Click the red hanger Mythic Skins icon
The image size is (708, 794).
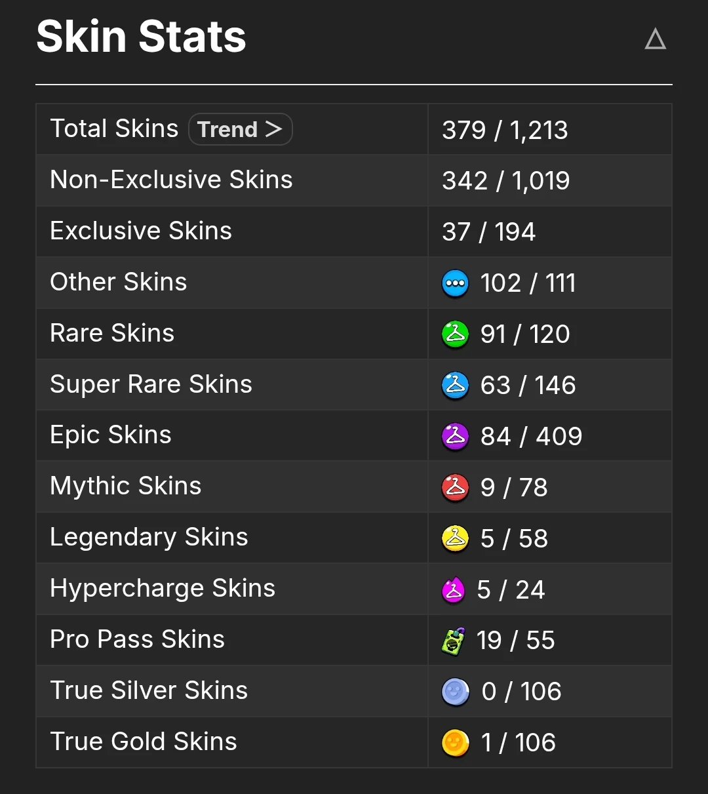(456, 488)
